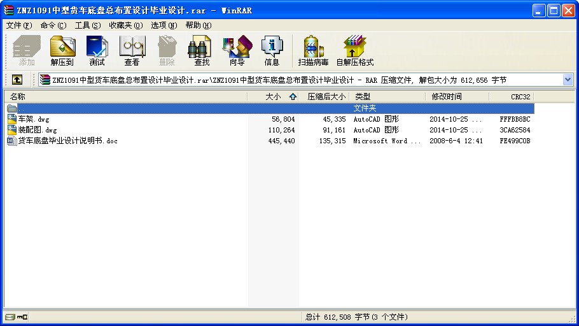
Task: Expand the archive path dropdown arrow
Action: click(568, 80)
